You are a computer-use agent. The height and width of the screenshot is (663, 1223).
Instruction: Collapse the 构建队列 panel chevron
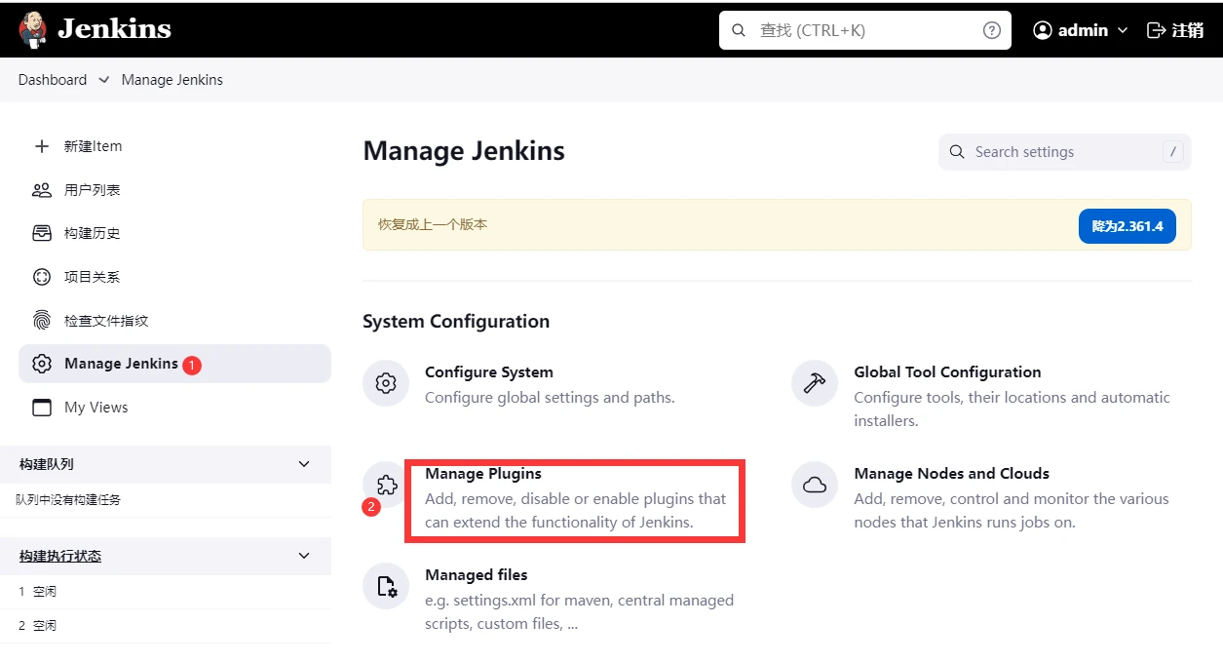(x=304, y=464)
